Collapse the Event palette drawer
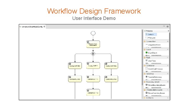 168,49
